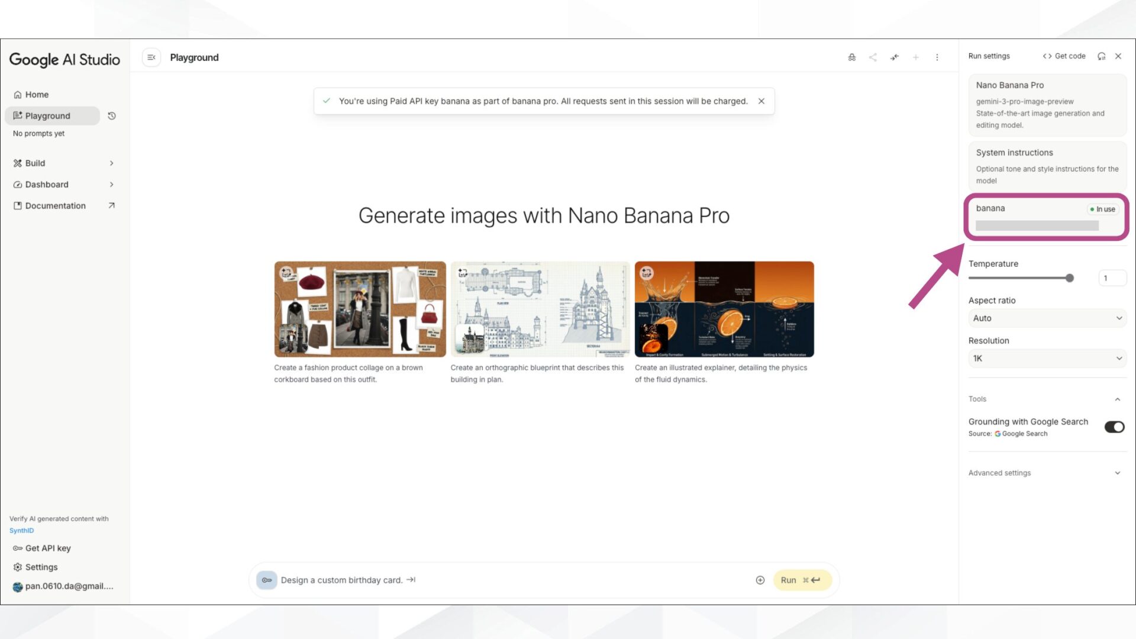The width and height of the screenshot is (1136, 639).
Task: Toggle Grounding with Google Search off
Action: [x=1114, y=427]
